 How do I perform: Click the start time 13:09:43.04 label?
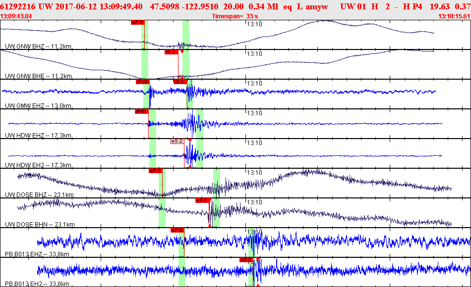[x=16, y=16]
